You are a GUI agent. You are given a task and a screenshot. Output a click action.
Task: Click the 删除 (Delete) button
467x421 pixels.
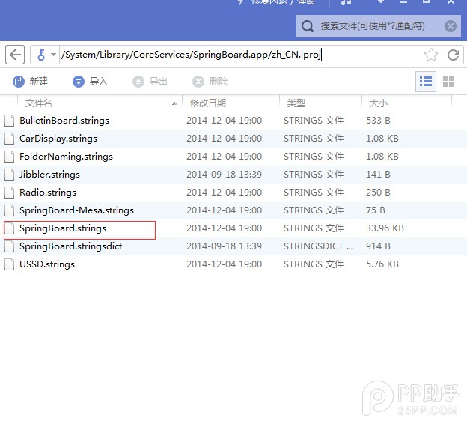(x=210, y=82)
